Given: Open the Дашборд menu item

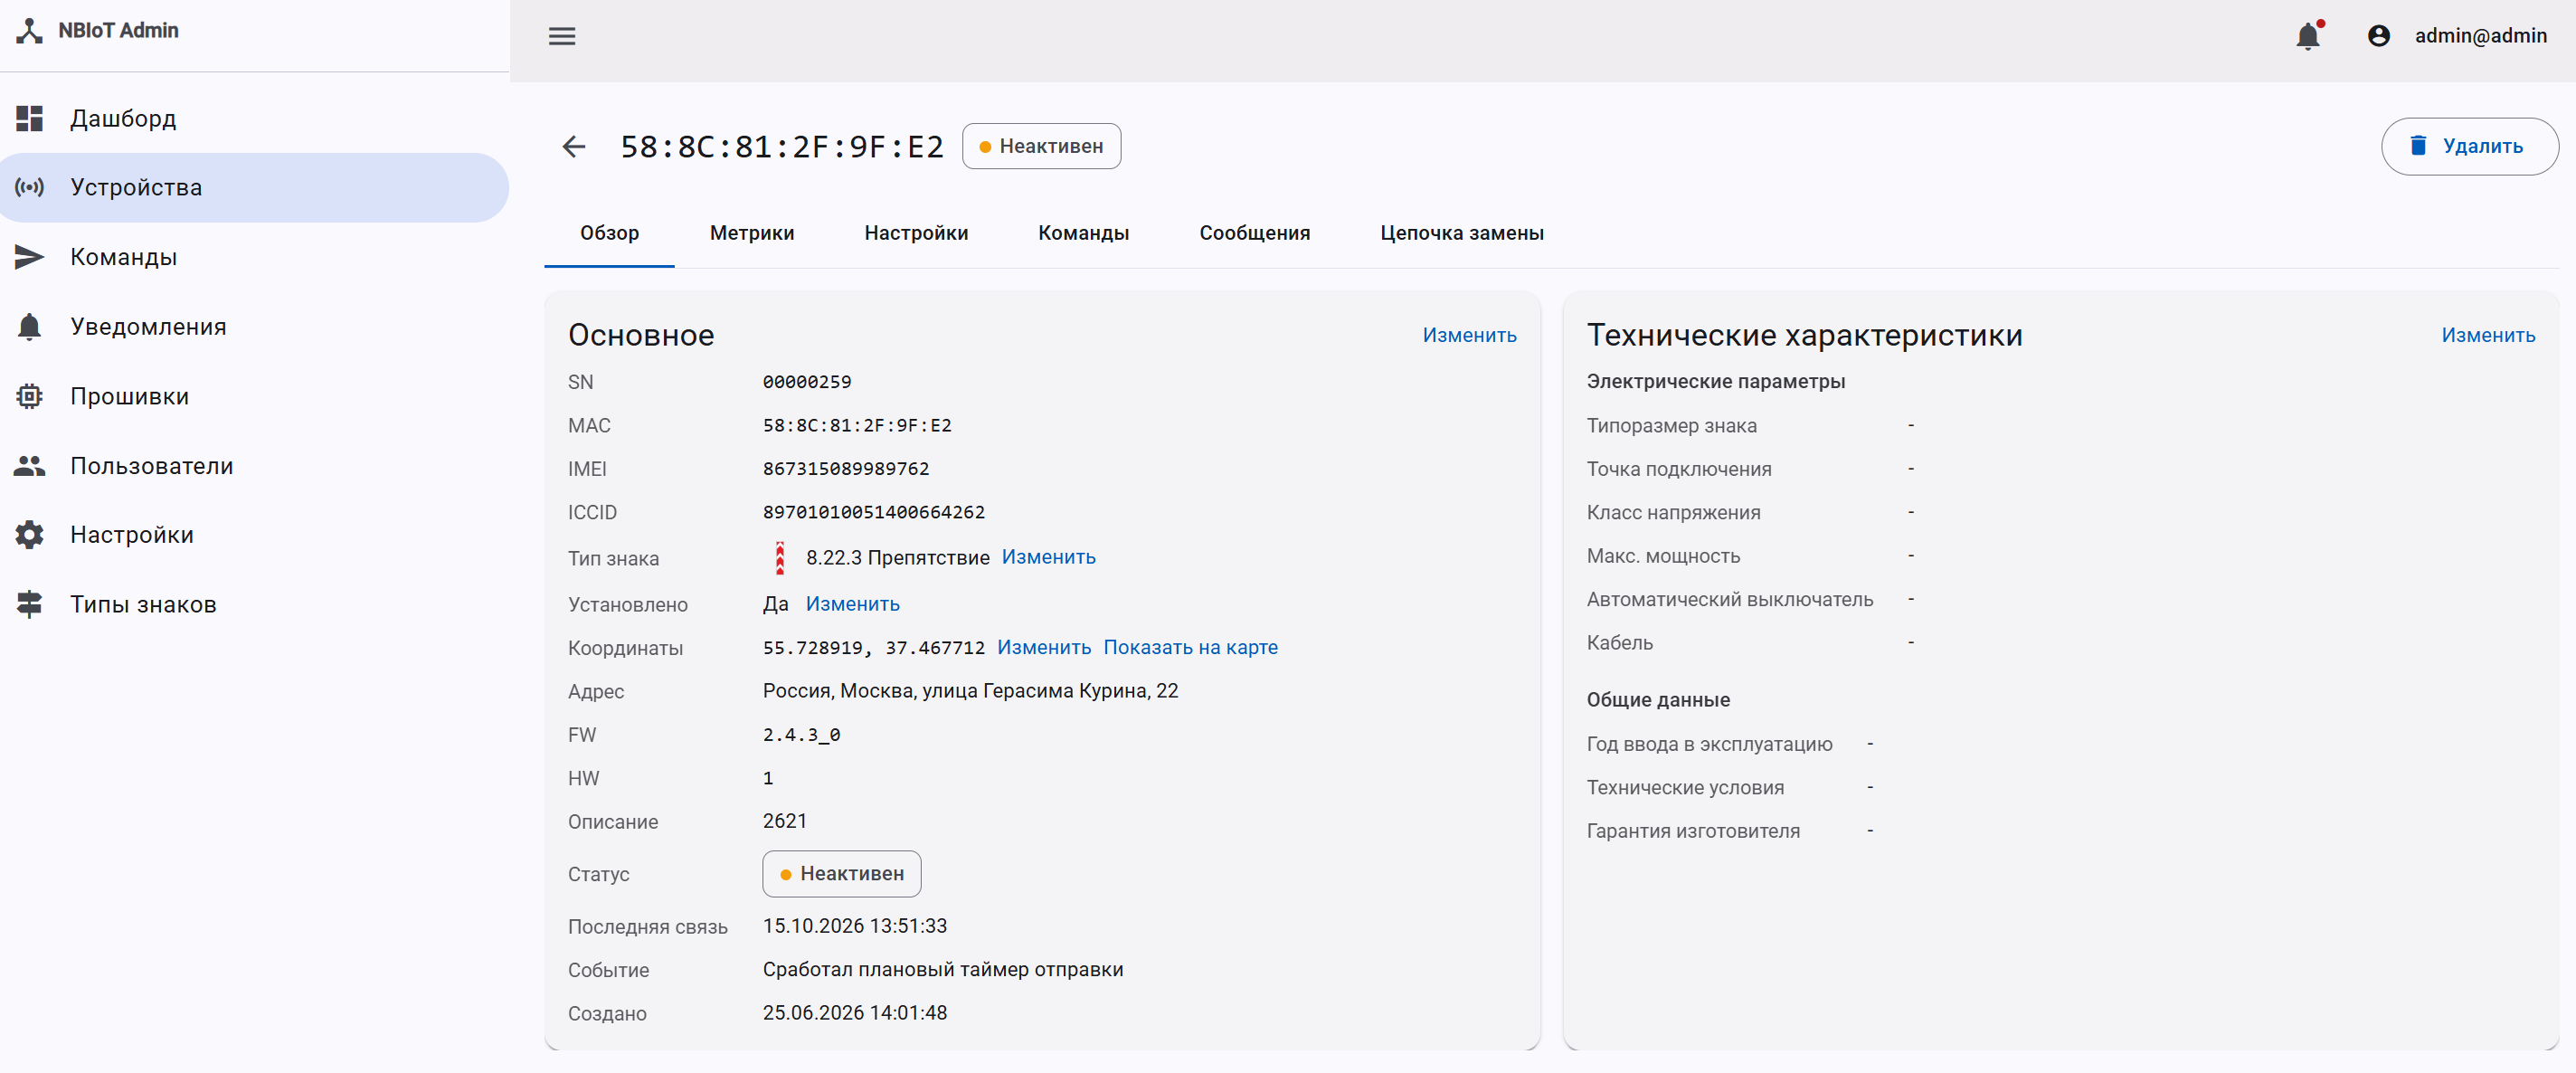Looking at the screenshot, I should click(x=255, y=118).
